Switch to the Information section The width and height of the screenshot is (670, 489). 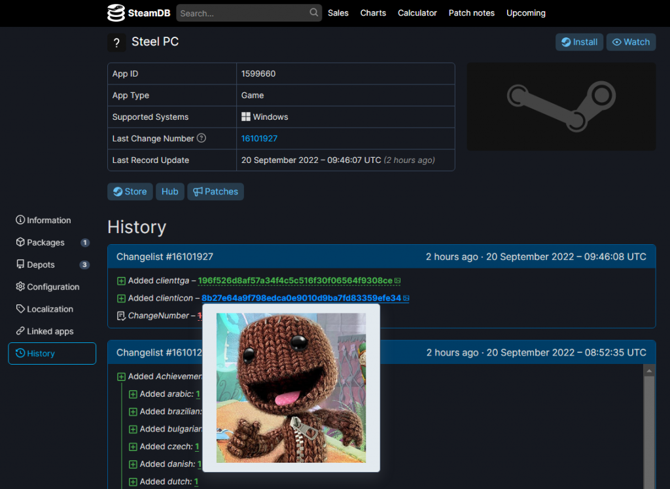pyautogui.click(x=52, y=220)
